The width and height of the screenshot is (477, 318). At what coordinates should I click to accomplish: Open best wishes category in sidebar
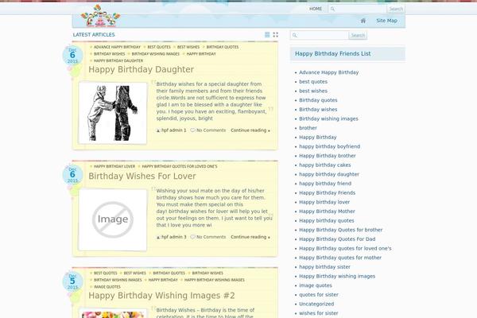click(x=313, y=91)
